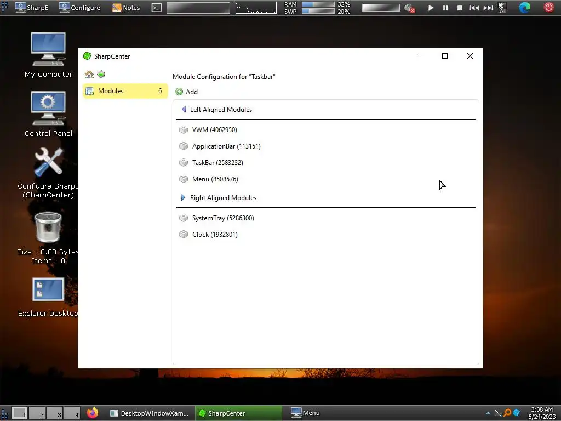Click the Add module button

pos(187,92)
